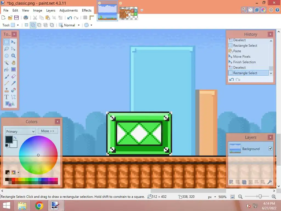Select the Clone Stamp tool
Viewport: 281px width, 211px height.
coord(7,90)
